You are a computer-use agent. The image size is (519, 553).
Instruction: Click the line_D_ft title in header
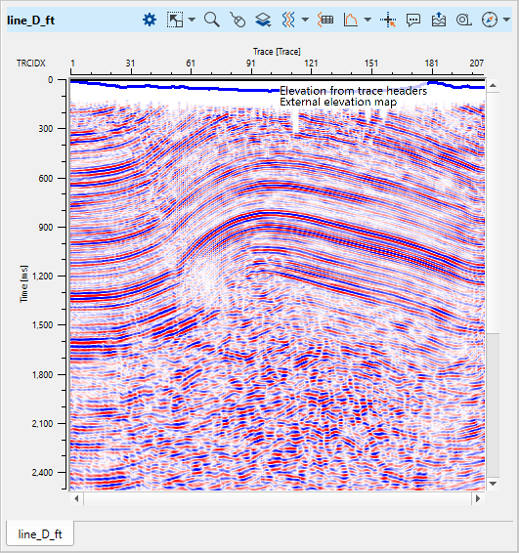click(30, 21)
